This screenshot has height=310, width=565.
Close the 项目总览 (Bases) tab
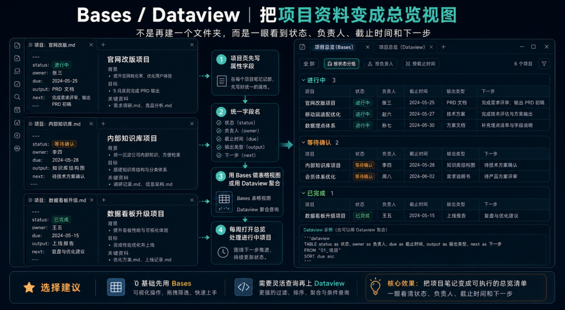click(368, 47)
